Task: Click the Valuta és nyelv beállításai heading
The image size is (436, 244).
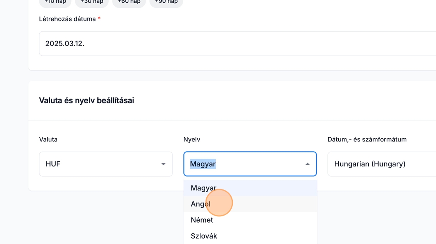Action: [86, 101]
